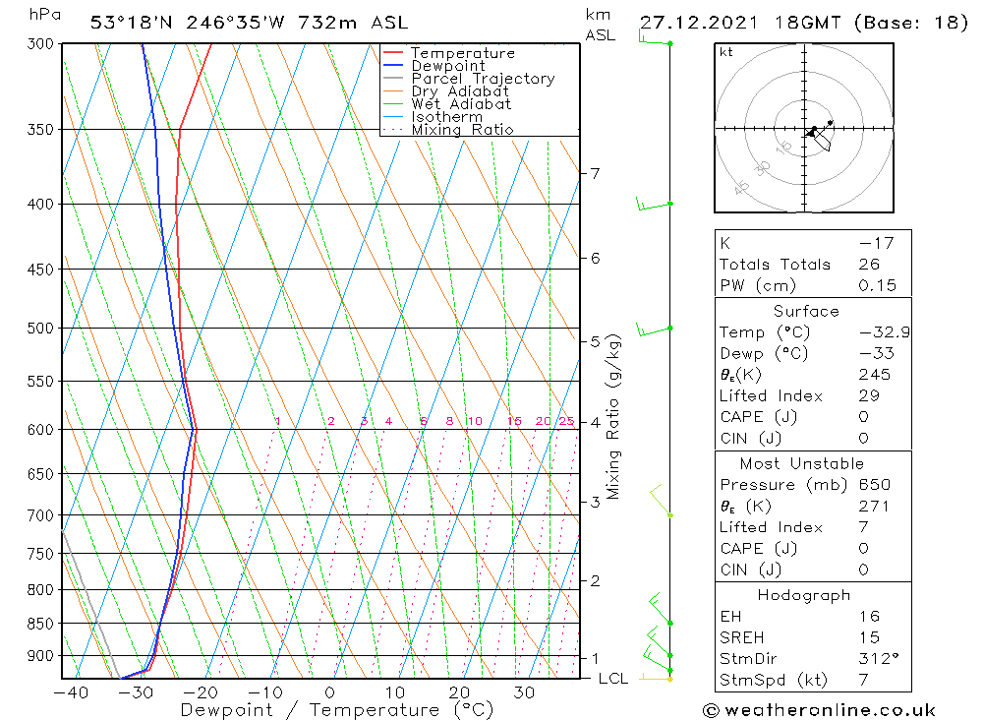
Task: Click the '30' temperature axis label
Action: click(524, 692)
